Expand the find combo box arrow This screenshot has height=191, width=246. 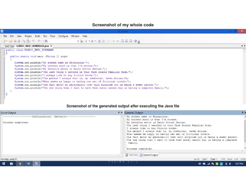click(78, 41)
